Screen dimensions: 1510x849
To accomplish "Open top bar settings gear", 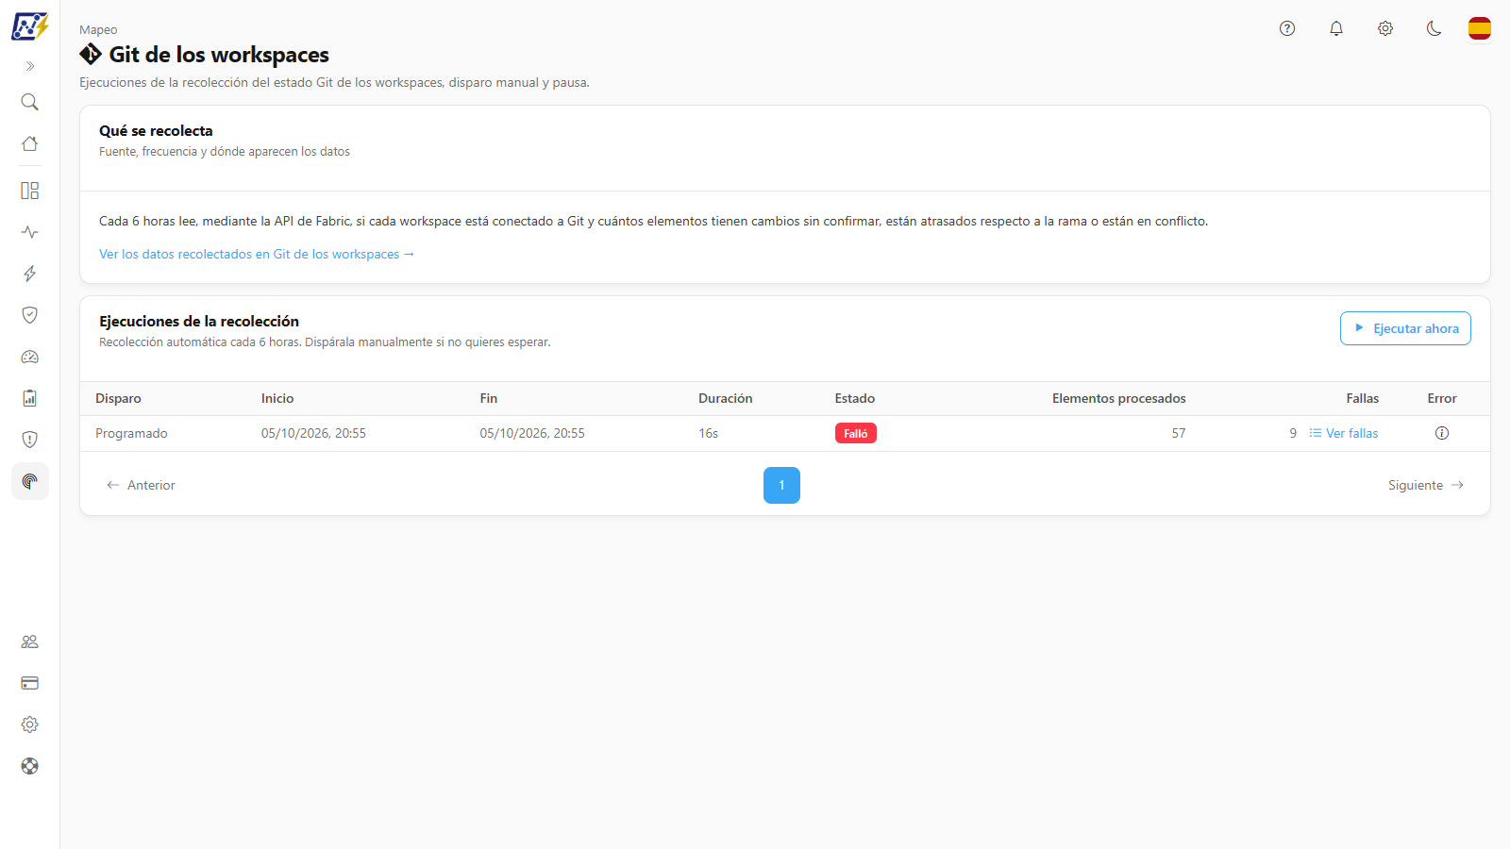I will 1385,28.
